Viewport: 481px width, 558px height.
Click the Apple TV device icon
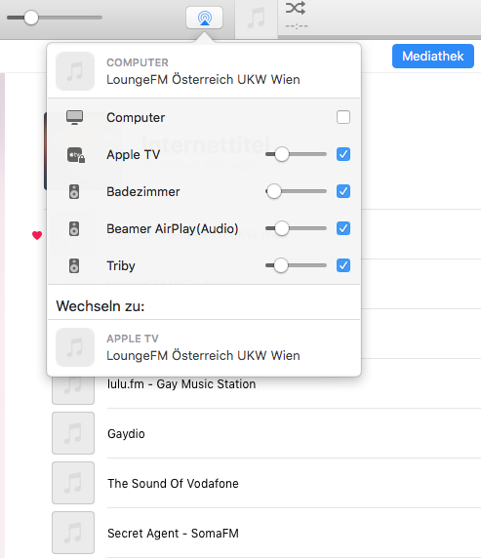[76, 155]
